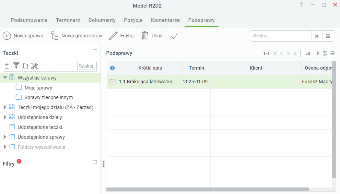The width and height of the screenshot is (340, 194).
Task: Create a new case group via Nowa grupa spraw
Action: (x=77, y=36)
